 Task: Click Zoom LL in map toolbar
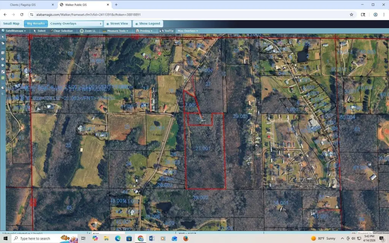pyautogui.click(x=88, y=31)
